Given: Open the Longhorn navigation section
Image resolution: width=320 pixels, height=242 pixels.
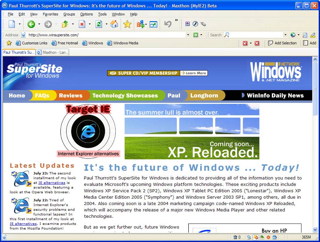Looking at the screenshot, I should pos(204,95).
